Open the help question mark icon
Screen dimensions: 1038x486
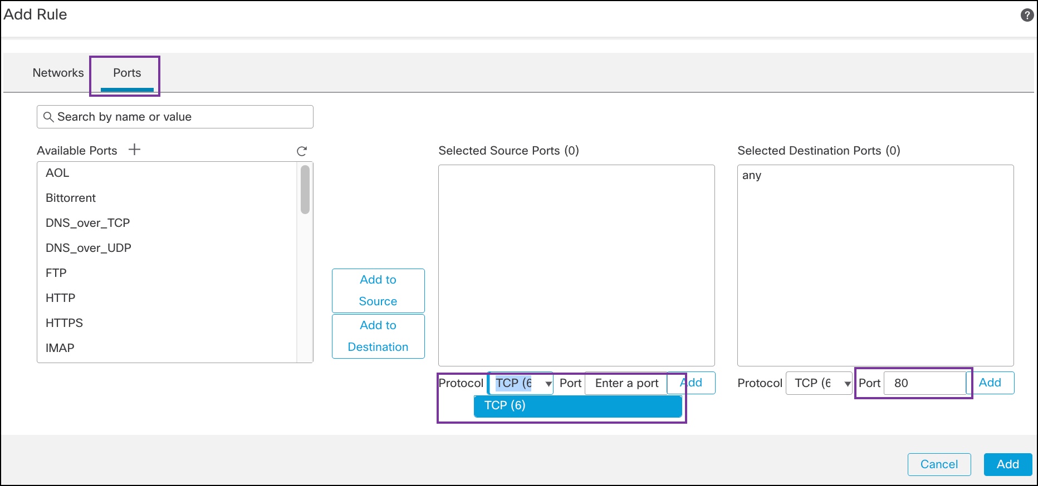[x=1027, y=15]
